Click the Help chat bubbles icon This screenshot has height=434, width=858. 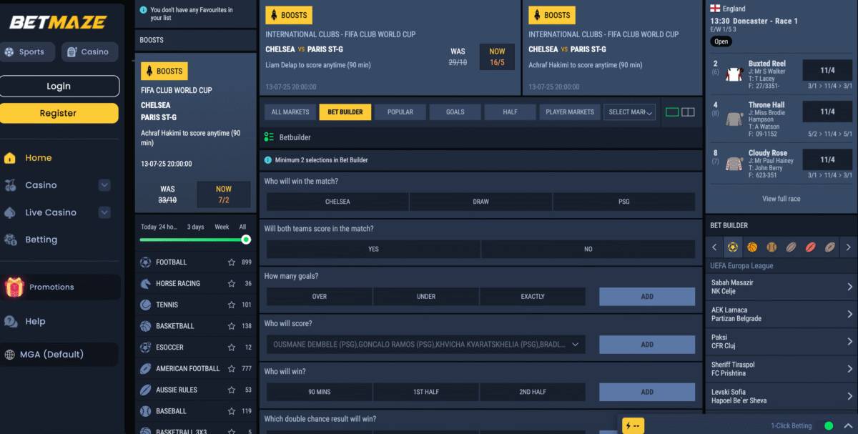(x=11, y=321)
